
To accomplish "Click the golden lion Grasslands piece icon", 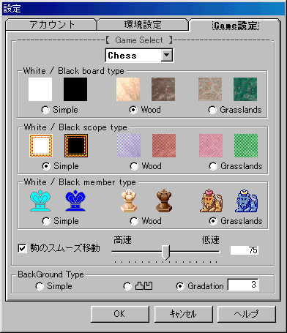I will (x=211, y=201).
